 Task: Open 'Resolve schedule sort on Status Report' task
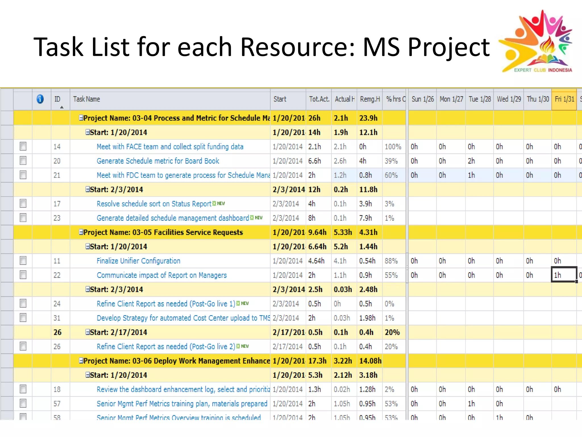point(154,204)
